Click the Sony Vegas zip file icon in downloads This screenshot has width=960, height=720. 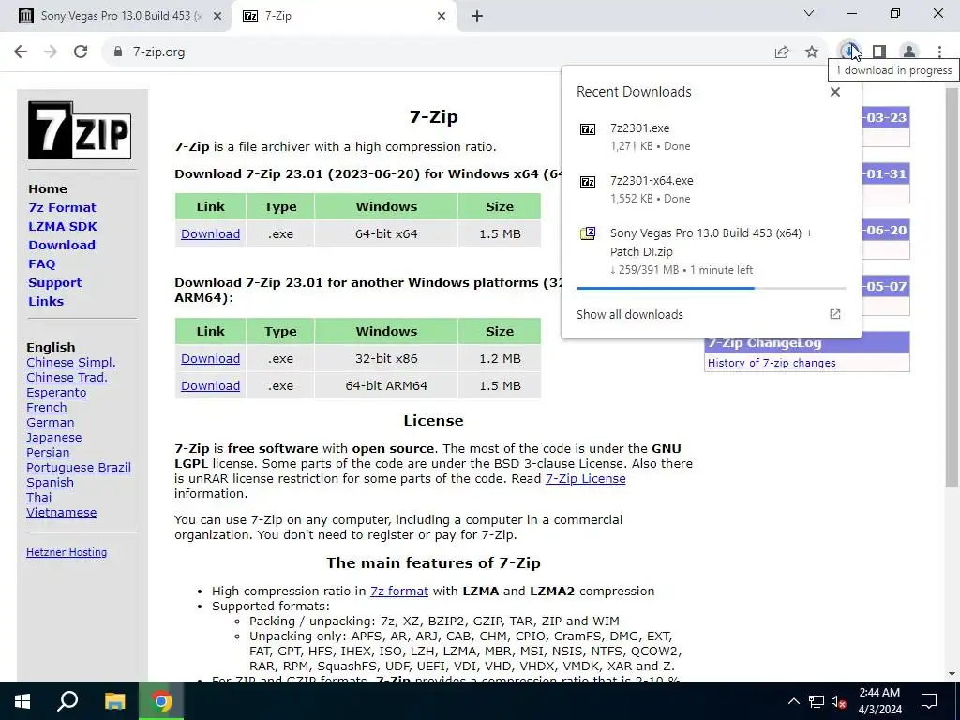tap(588, 233)
